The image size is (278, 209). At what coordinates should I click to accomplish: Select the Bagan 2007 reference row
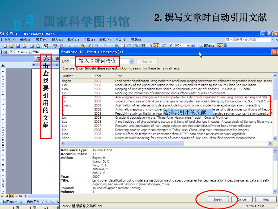[166, 81]
